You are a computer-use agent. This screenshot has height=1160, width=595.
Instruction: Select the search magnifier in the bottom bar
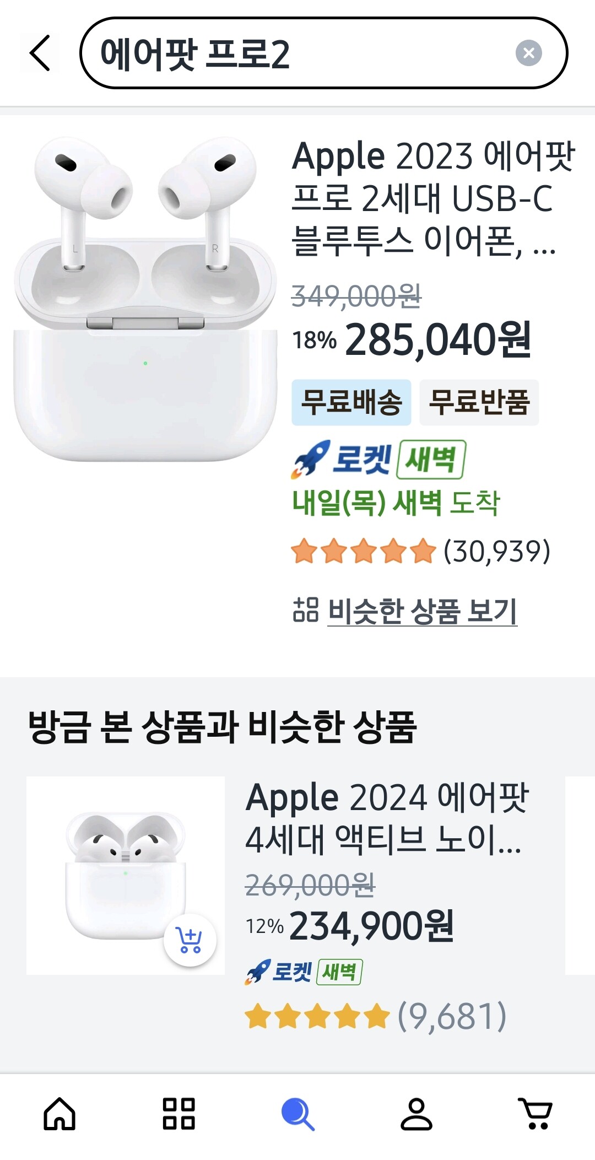click(297, 1114)
